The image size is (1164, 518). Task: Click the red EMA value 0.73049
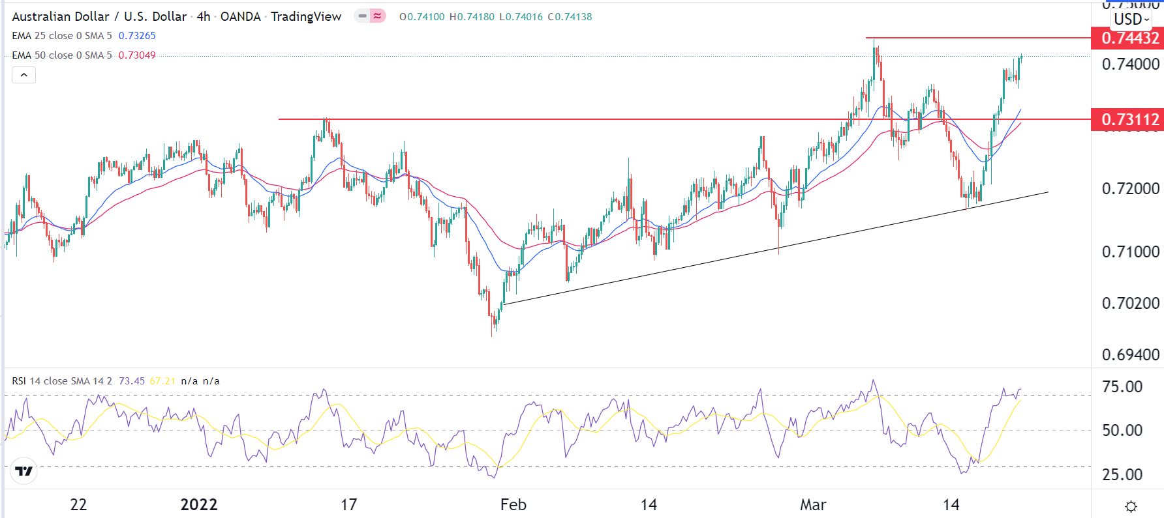pos(137,55)
